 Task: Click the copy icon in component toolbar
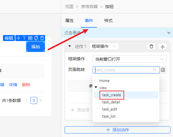click(x=36, y=38)
